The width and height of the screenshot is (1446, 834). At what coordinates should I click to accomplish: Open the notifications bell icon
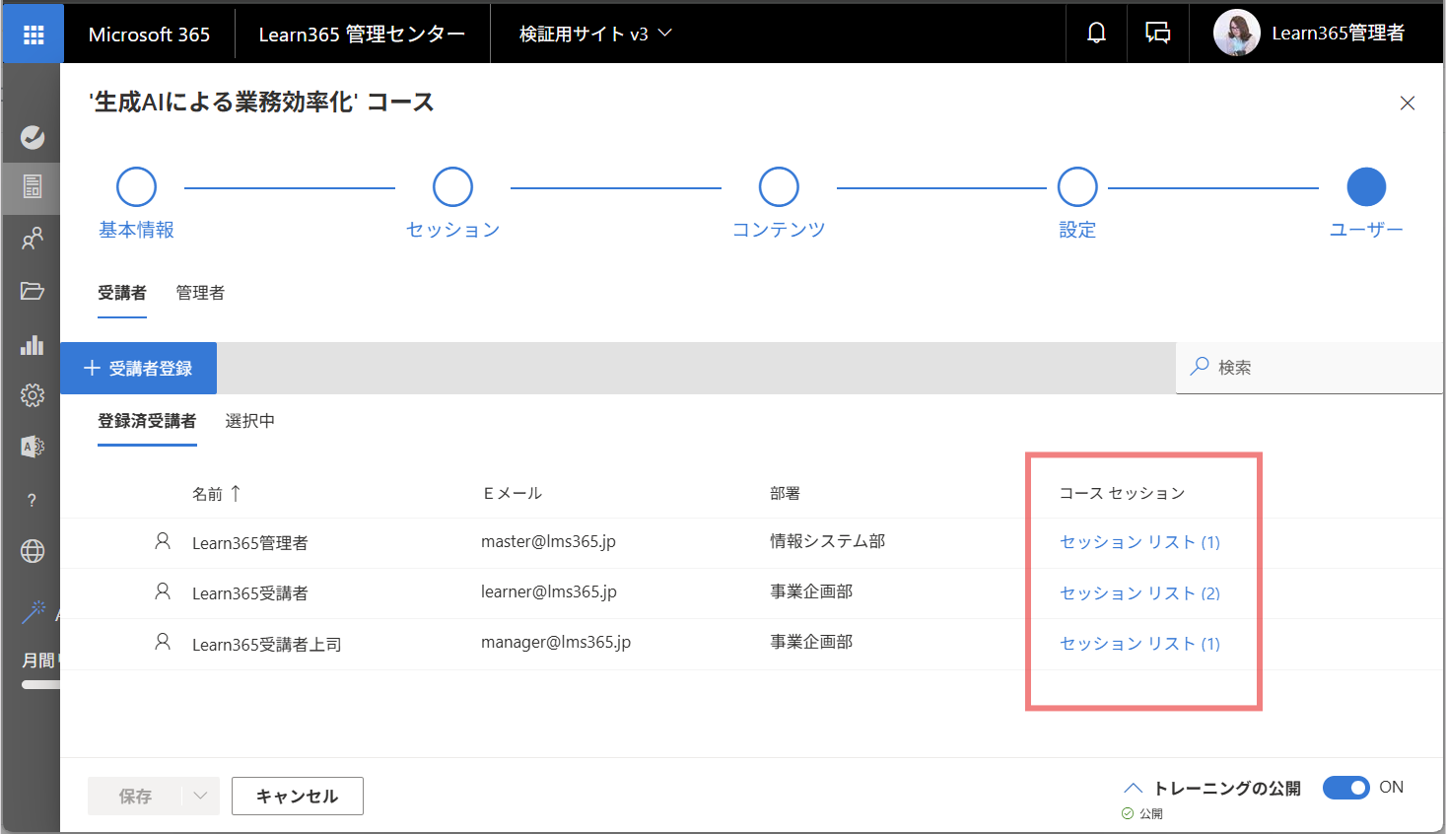pos(1096,34)
